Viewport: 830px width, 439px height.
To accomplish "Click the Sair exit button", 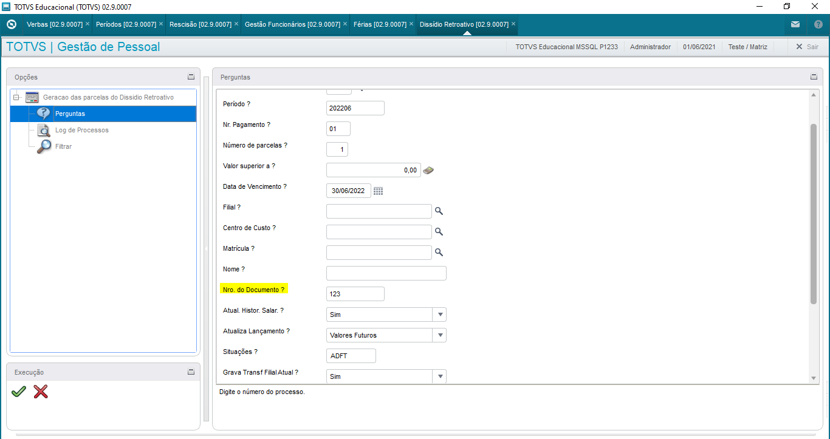I will coord(807,47).
